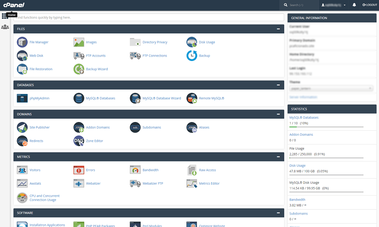Open the Webalizer icon
This screenshot has width=379, height=227.
point(78,183)
